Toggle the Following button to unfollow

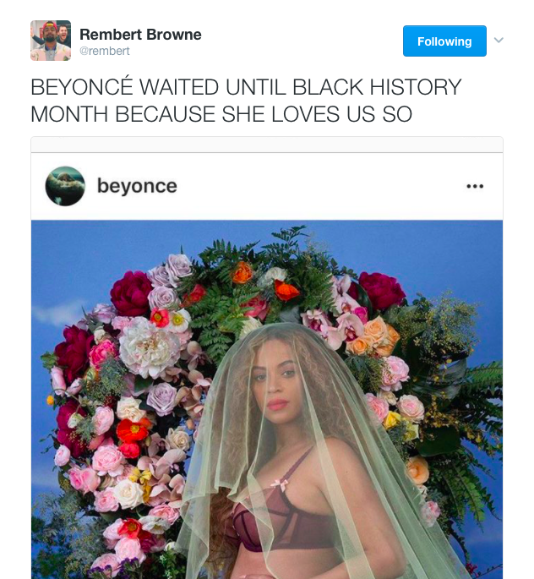[444, 41]
